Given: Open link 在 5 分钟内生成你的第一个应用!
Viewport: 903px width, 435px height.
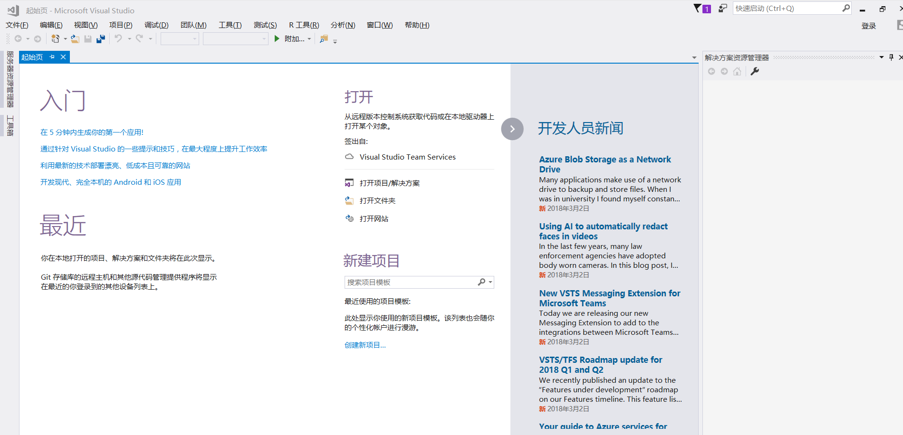Looking at the screenshot, I should pyautogui.click(x=92, y=132).
